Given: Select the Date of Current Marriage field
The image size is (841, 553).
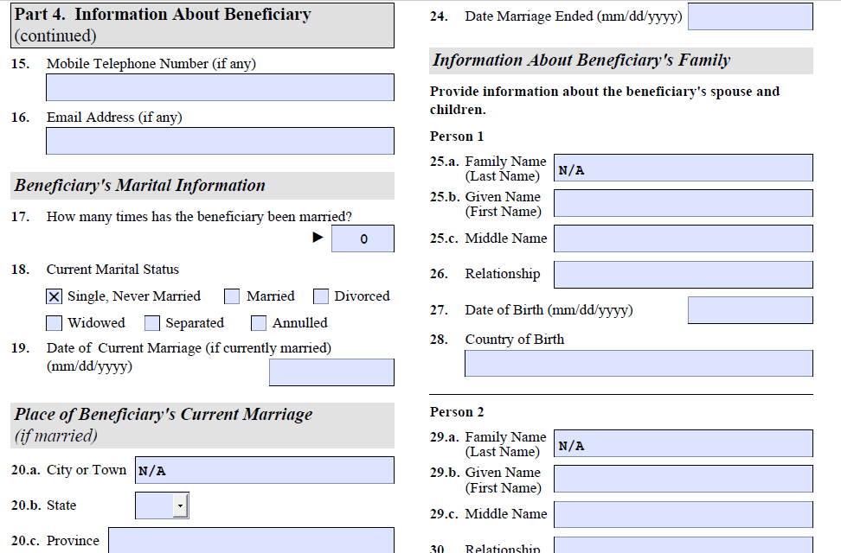Looking at the screenshot, I should pyautogui.click(x=331, y=372).
